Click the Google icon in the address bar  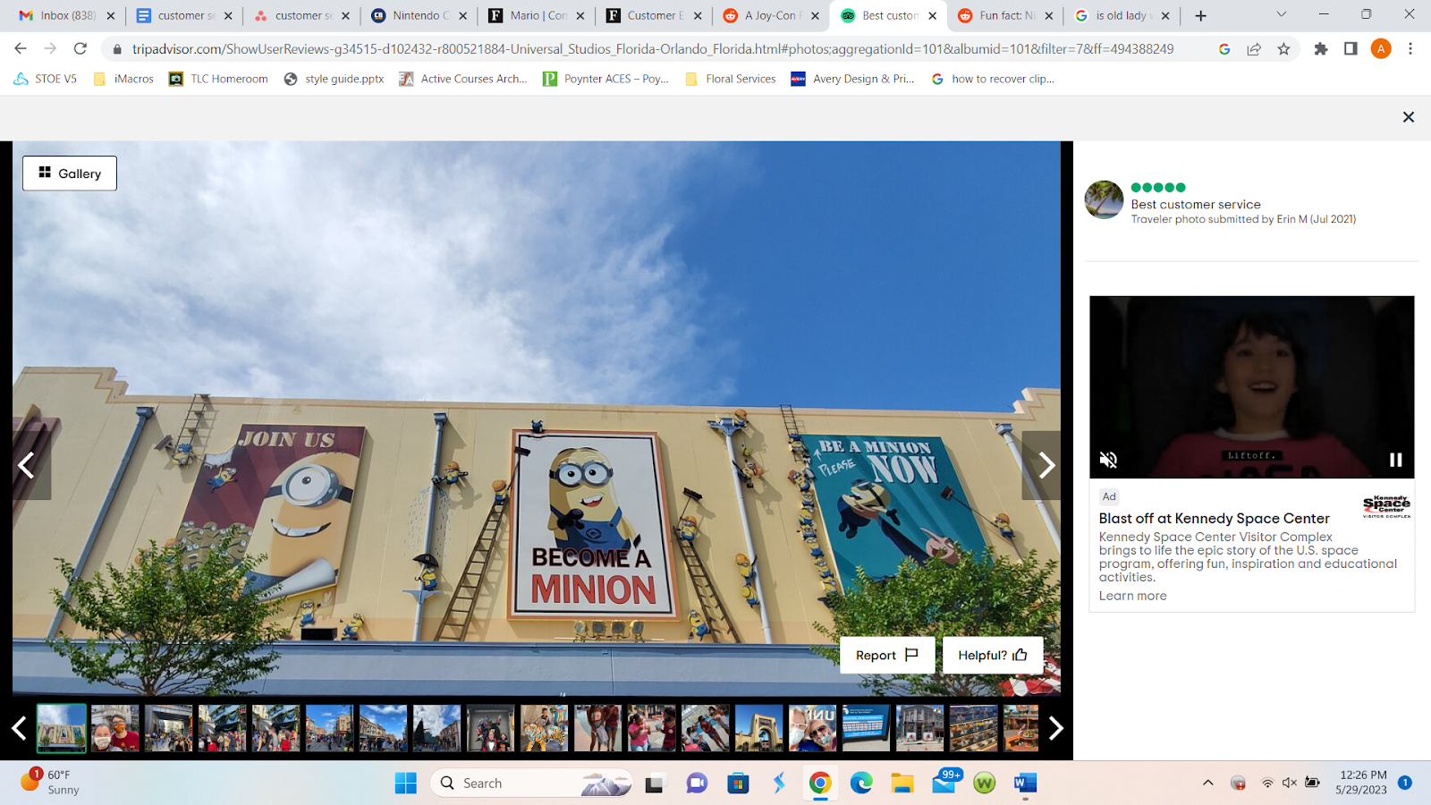[1224, 49]
